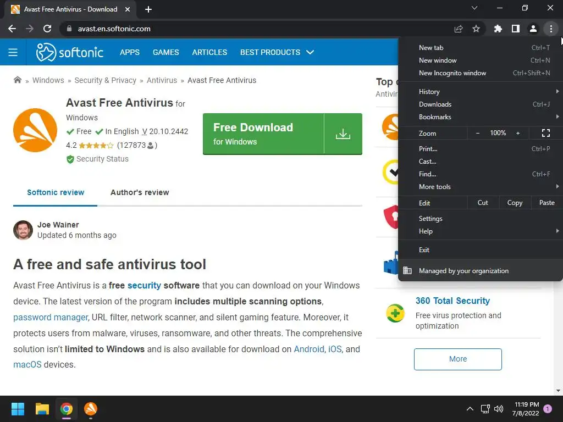Click the 360 Total Security title link
The height and width of the screenshot is (422, 563).
(x=452, y=301)
